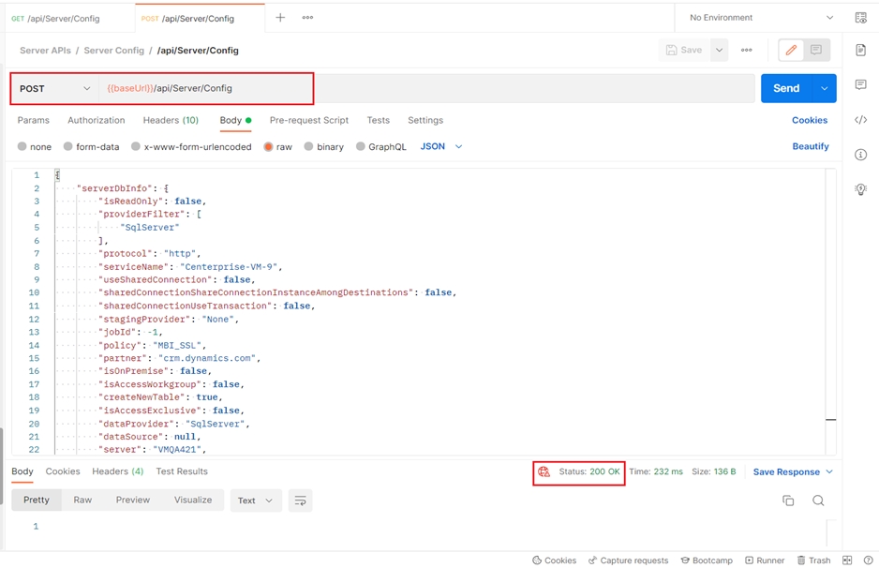Search the response with magnifier icon
This screenshot has width=879, height=568.
(818, 501)
